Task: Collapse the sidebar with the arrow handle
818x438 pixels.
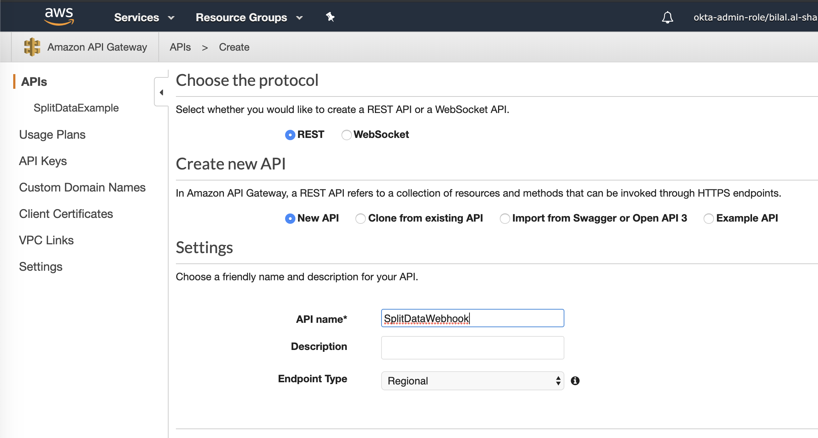Action: coord(161,92)
